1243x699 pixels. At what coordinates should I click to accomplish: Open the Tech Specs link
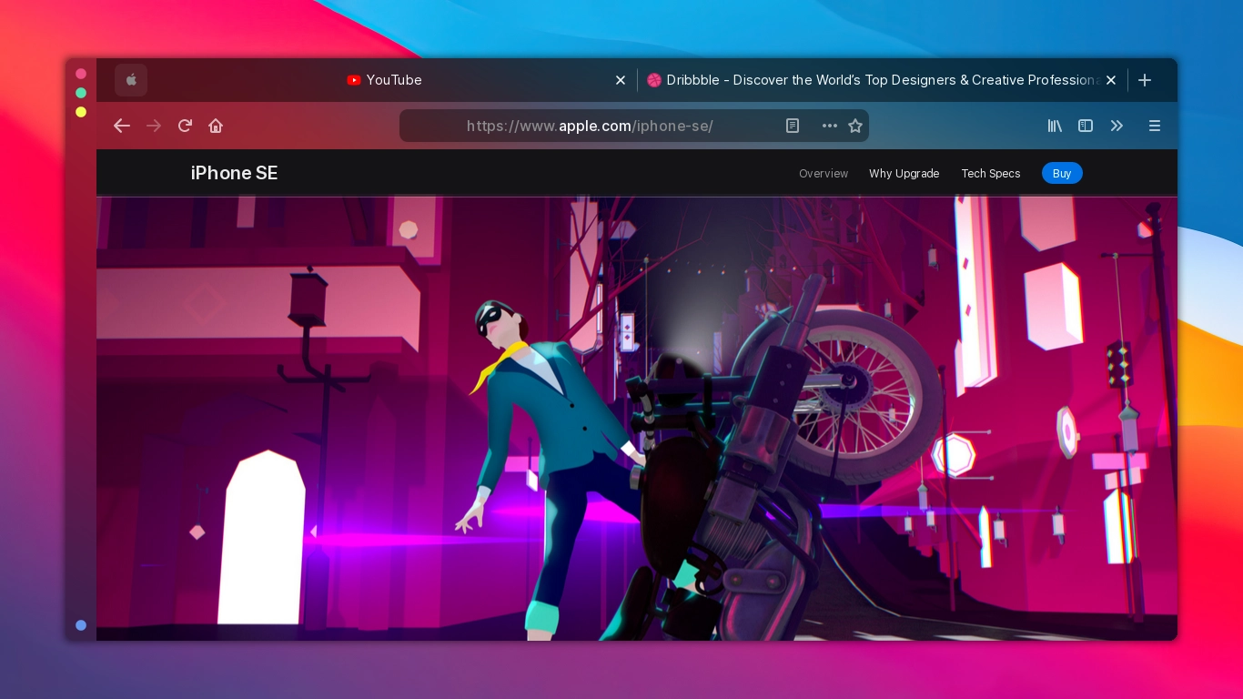pos(991,173)
